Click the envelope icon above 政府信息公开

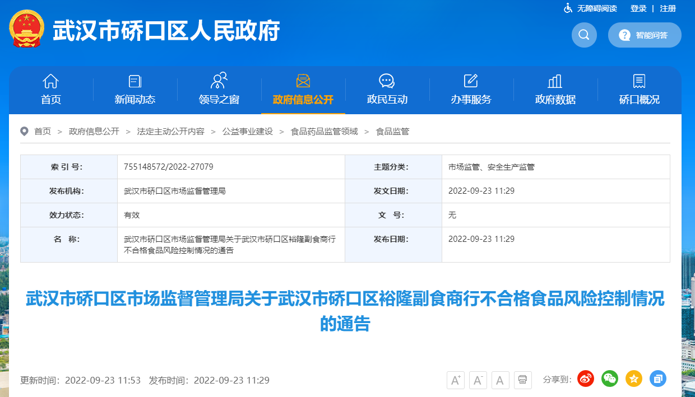(303, 81)
